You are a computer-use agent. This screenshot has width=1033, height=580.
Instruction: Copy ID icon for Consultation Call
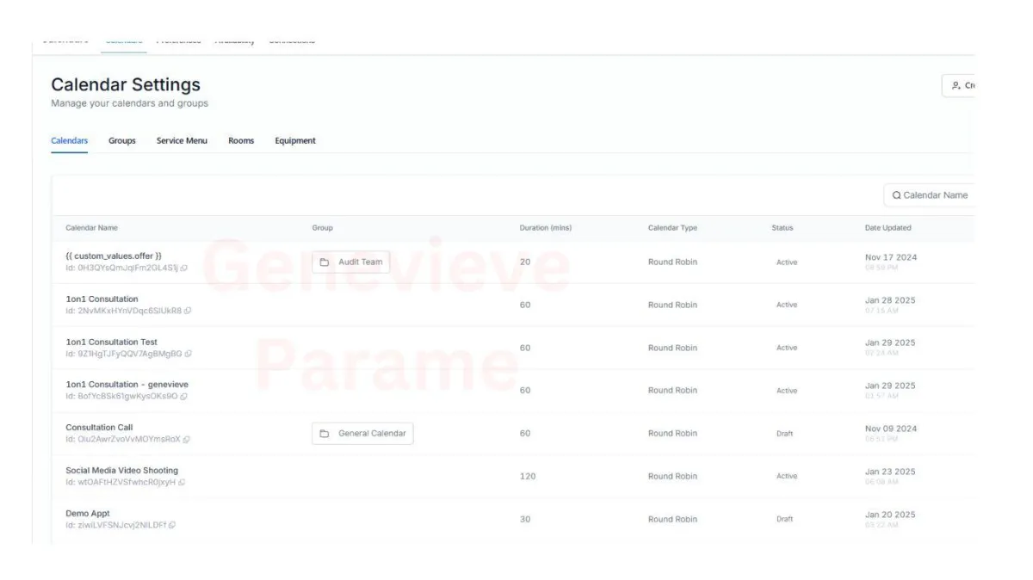[187, 440]
